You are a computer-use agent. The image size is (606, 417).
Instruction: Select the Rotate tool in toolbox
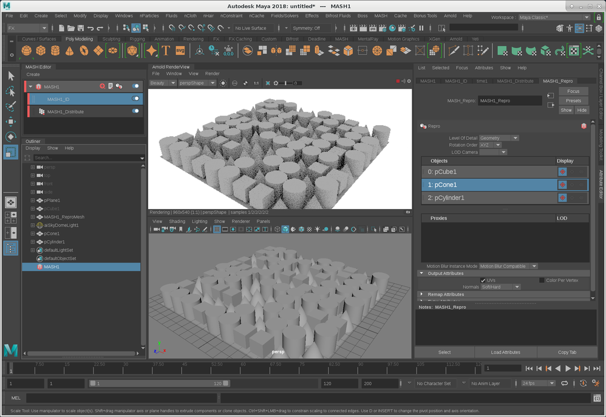[11, 137]
